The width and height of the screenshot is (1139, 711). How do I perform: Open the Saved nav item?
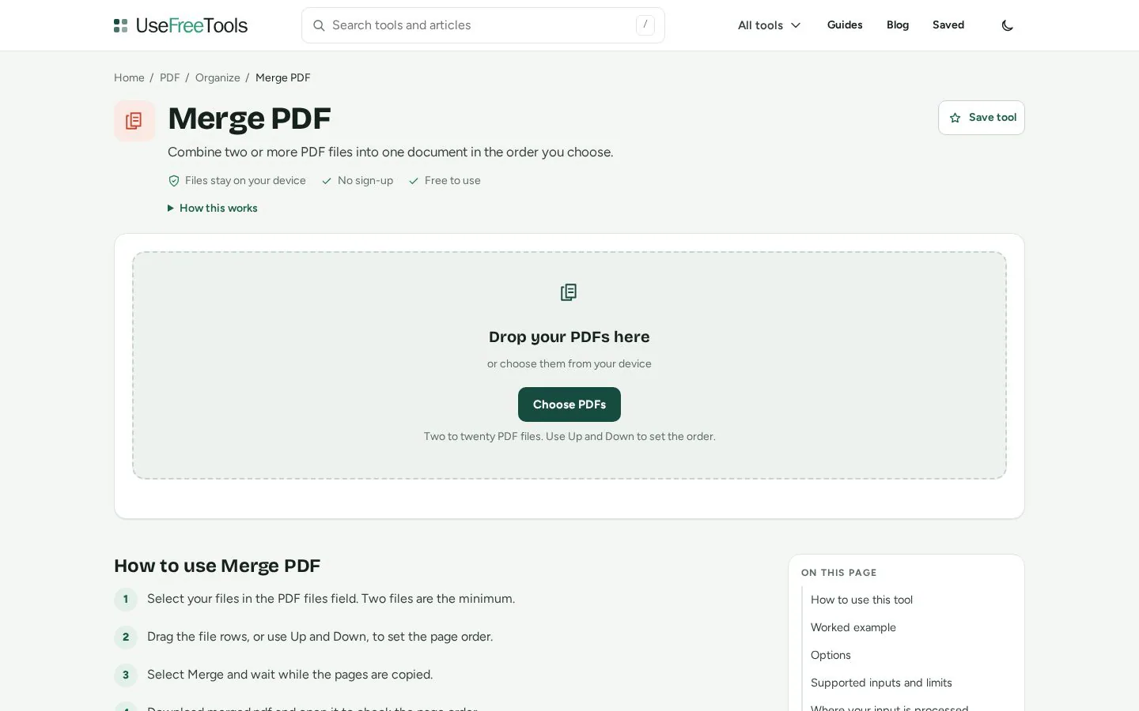click(x=948, y=25)
